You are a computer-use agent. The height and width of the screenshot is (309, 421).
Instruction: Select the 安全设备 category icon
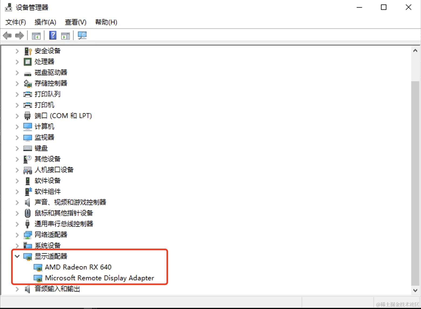click(x=28, y=51)
